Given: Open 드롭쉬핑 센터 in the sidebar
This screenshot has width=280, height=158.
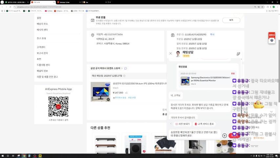Looking at the screenshot, I should coord(43,65).
